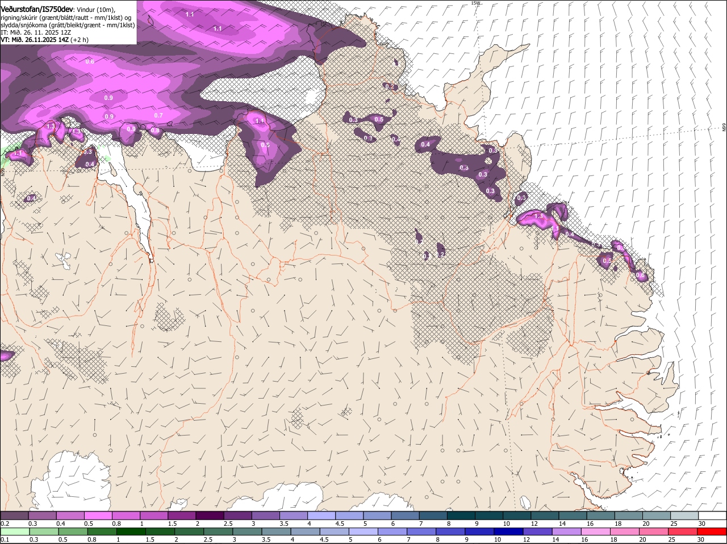Choose the light lavender 4–4.5 snow swatch
The height and width of the screenshot is (544, 727).
coord(320,516)
